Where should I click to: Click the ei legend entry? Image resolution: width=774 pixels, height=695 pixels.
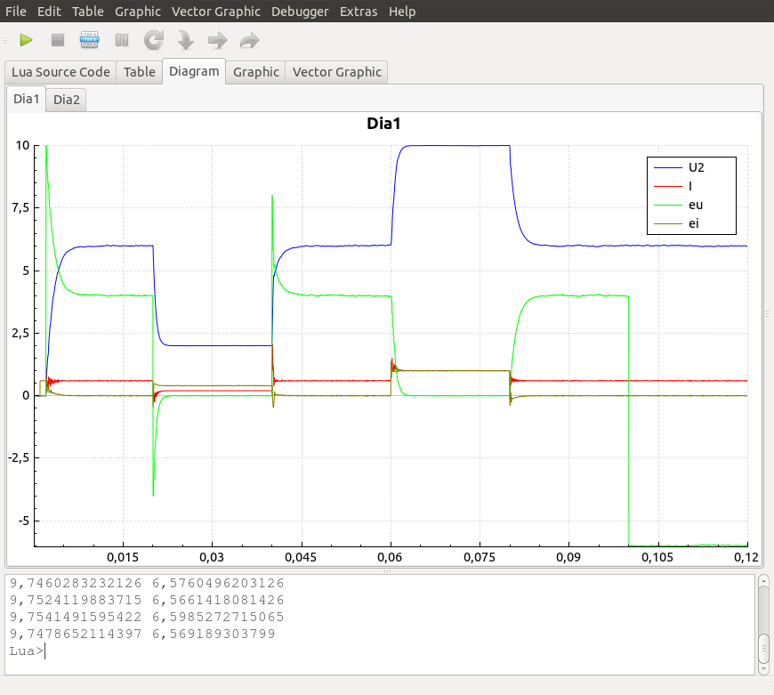point(676,223)
